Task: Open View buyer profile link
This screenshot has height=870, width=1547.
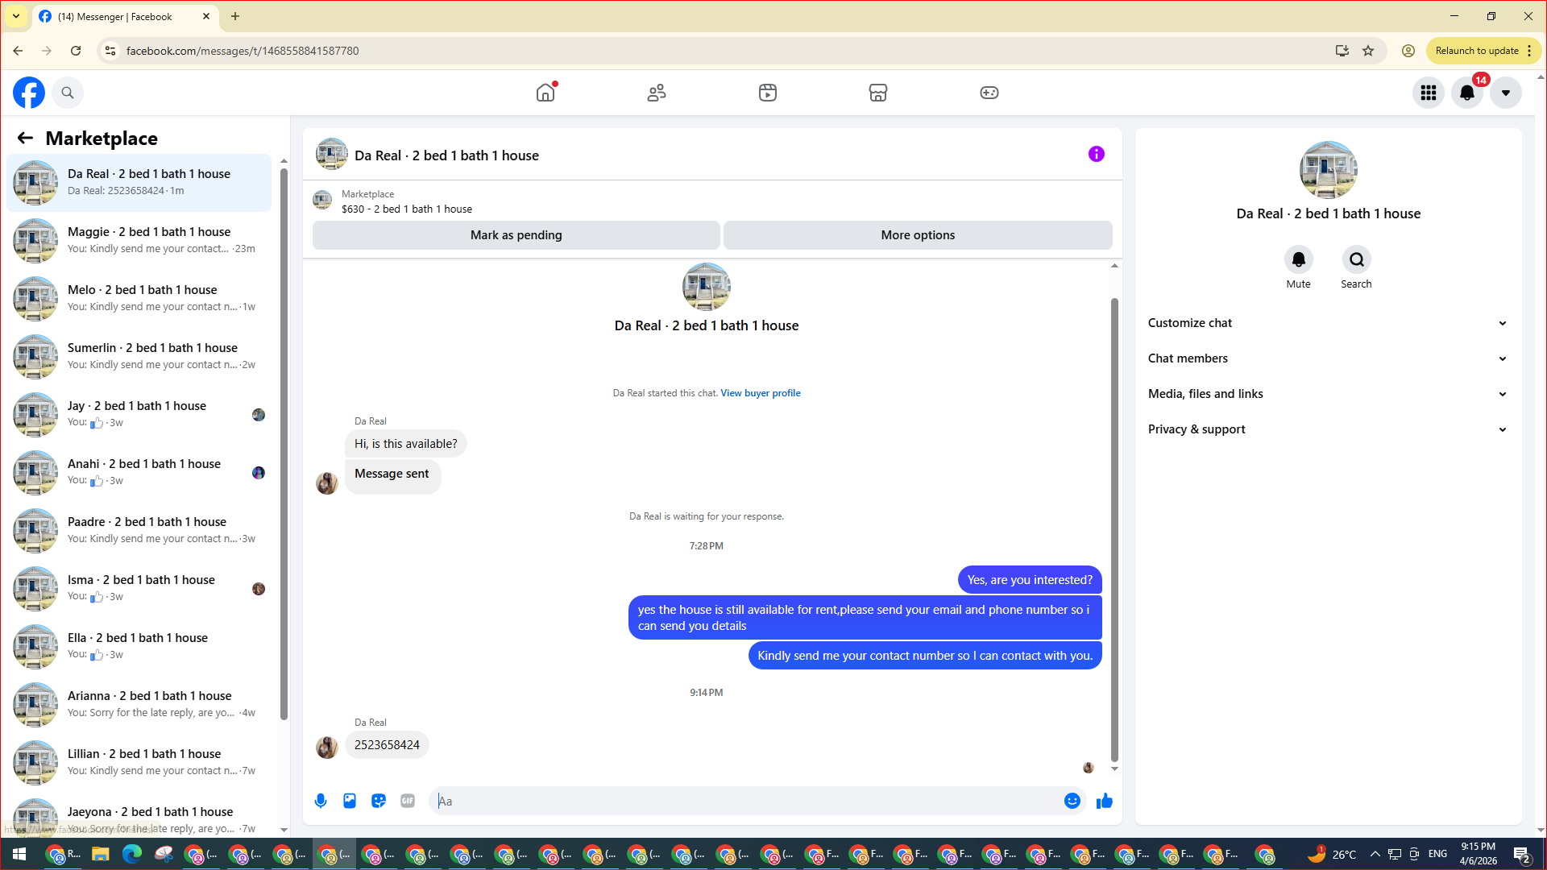Action: (x=761, y=393)
